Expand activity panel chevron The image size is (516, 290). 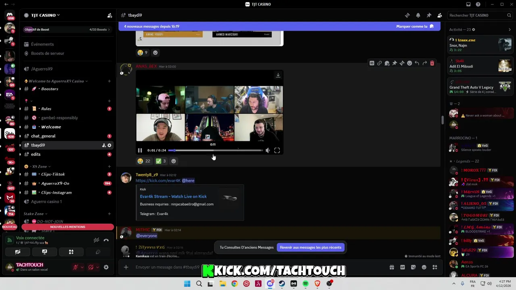click(510, 29)
